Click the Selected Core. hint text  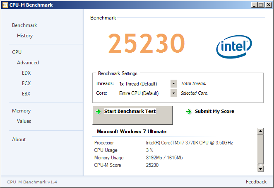[194, 93]
